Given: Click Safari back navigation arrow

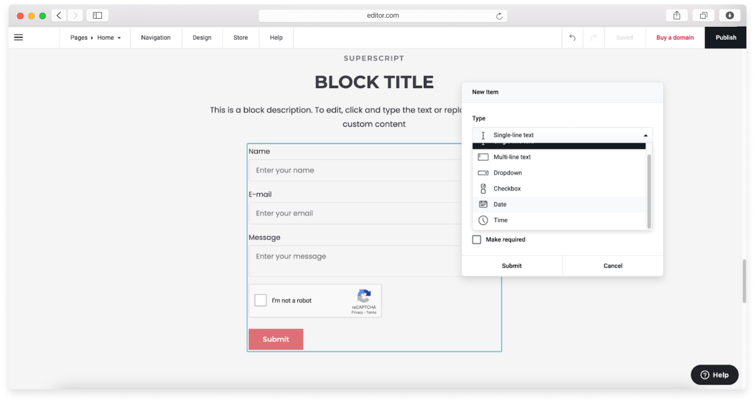Looking at the screenshot, I should (59, 16).
